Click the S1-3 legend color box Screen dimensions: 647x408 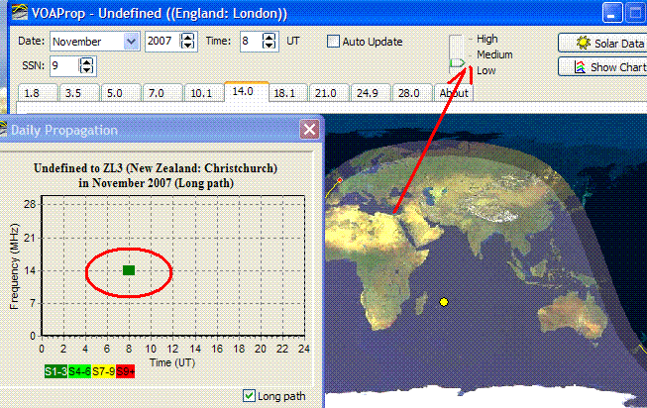click(55, 371)
